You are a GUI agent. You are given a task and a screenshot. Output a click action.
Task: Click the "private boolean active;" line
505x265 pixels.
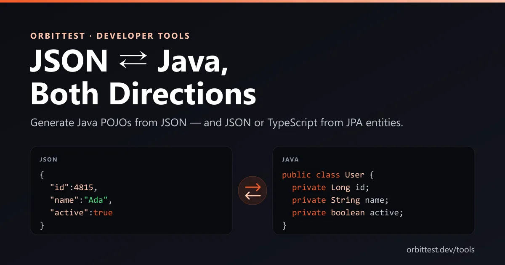point(348,212)
